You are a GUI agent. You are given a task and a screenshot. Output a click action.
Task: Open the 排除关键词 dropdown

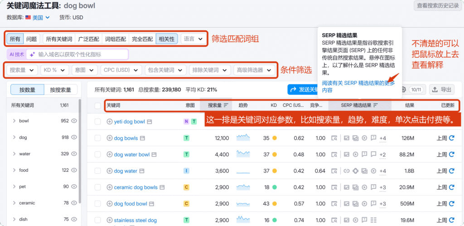[x=210, y=70]
